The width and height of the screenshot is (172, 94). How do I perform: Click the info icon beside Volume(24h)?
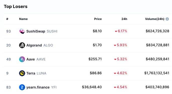[167, 19]
